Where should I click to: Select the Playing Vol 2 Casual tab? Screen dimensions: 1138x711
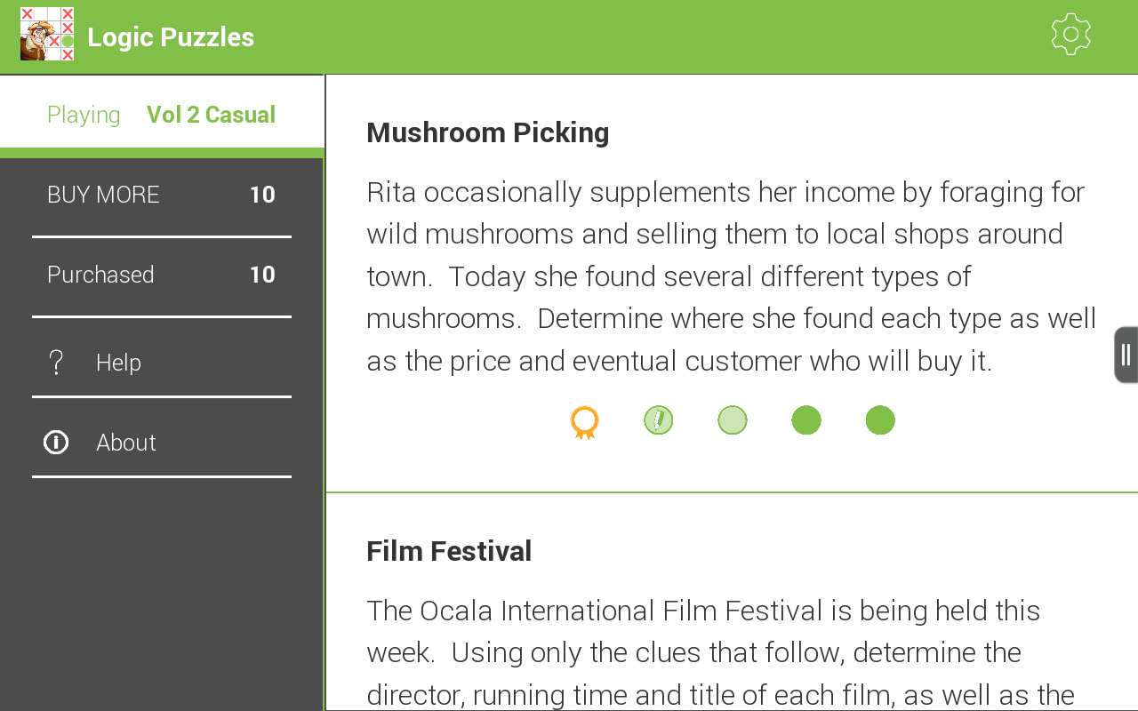point(161,115)
